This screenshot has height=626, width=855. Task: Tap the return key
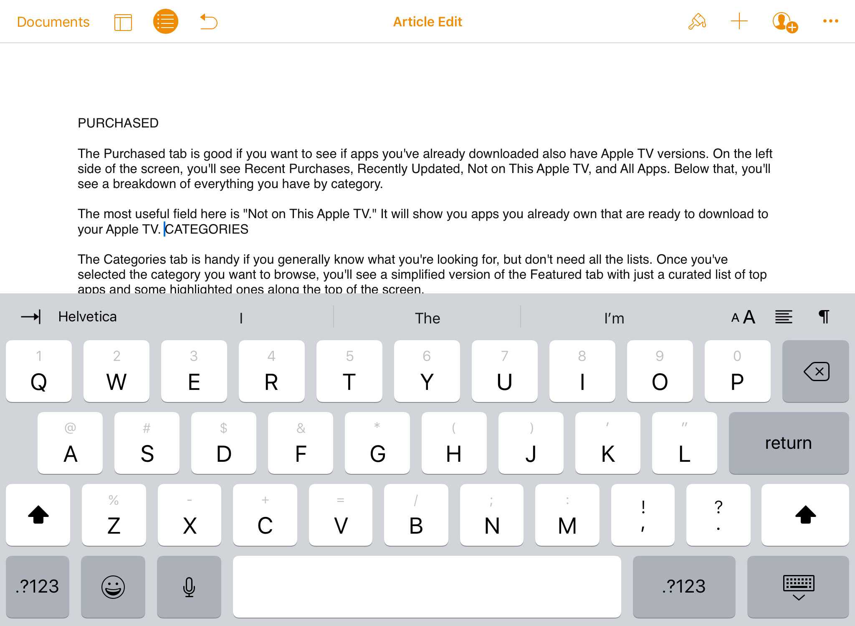point(789,443)
